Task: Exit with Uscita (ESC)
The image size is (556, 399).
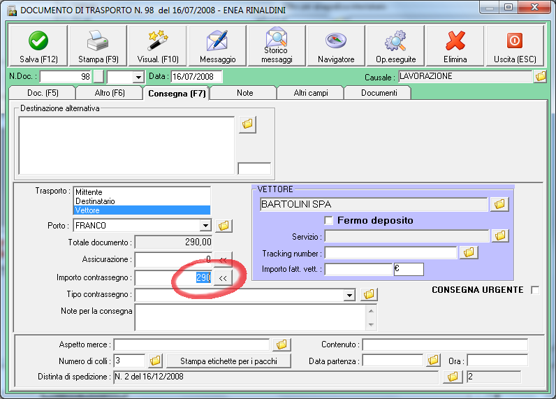Action: click(x=515, y=45)
